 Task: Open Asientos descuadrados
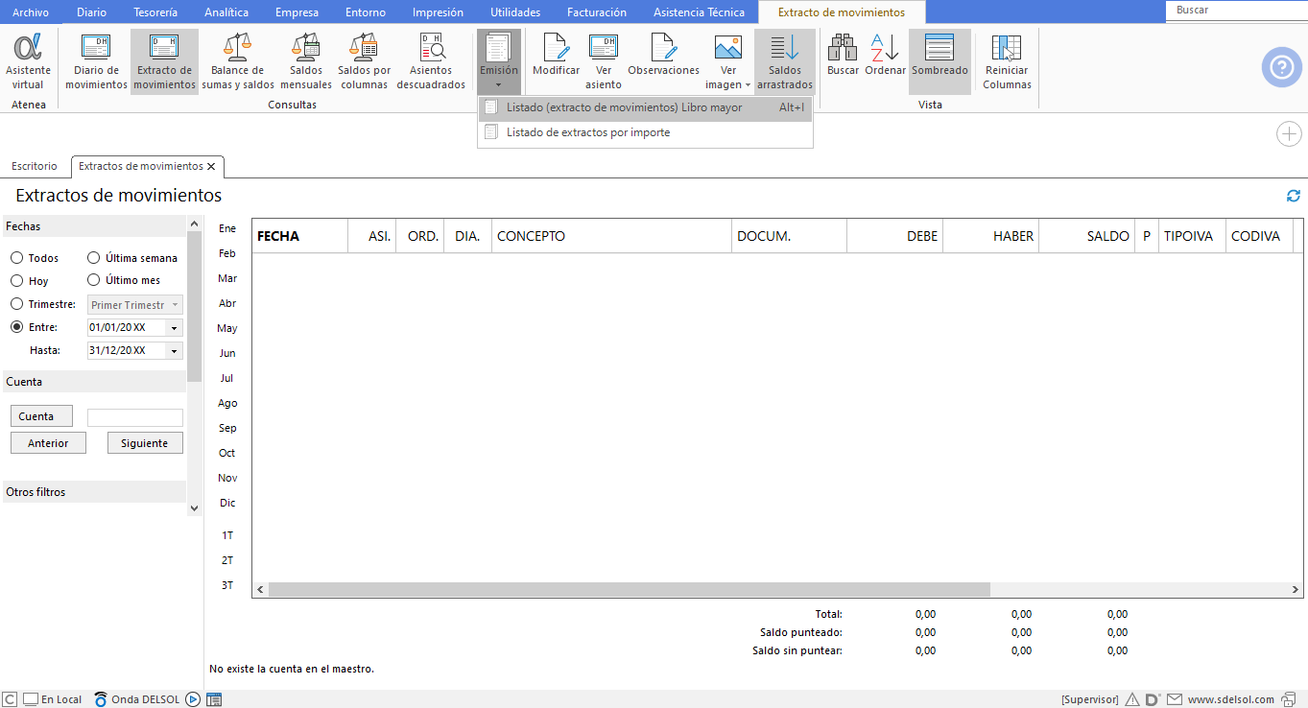pos(431,62)
